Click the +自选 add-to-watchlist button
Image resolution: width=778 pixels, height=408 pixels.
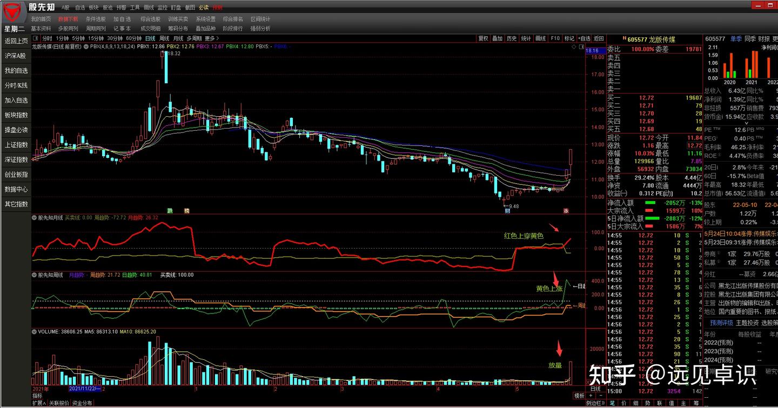point(584,39)
